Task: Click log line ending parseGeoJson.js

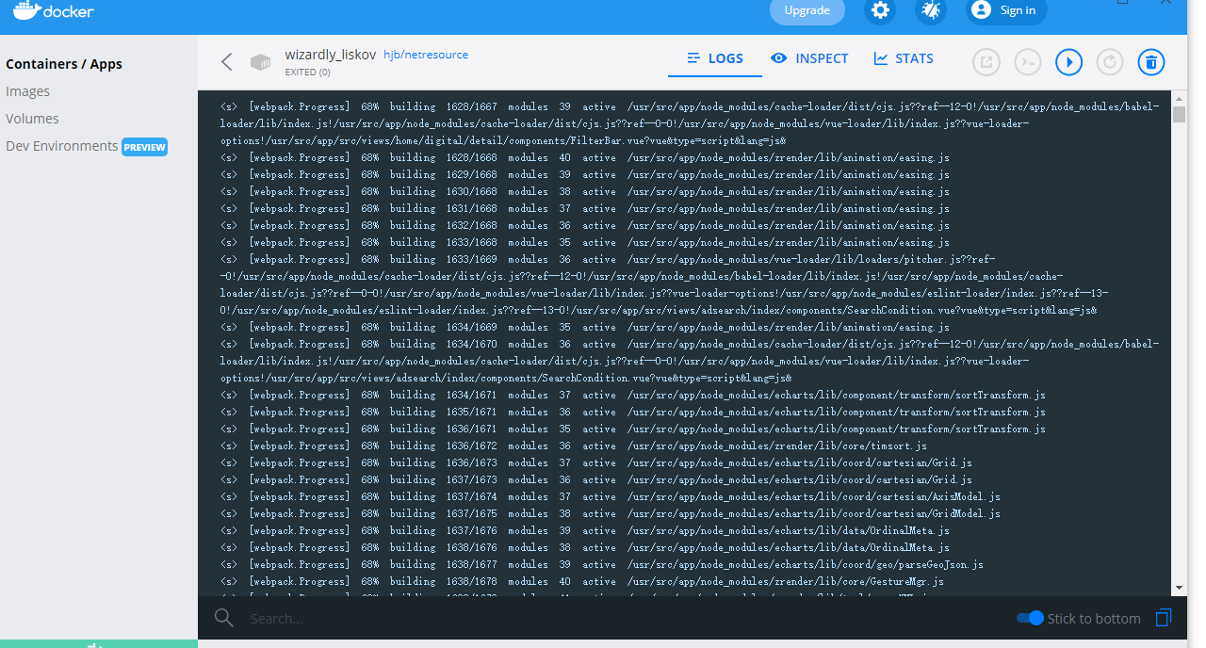Action: point(602,565)
